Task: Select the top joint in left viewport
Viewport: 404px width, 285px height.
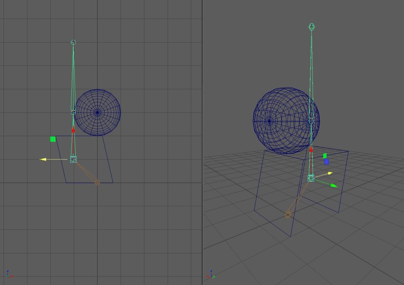Action: (x=73, y=42)
